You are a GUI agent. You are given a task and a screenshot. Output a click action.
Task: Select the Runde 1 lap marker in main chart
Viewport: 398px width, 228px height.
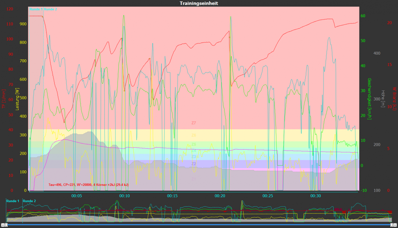pos(36,9)
